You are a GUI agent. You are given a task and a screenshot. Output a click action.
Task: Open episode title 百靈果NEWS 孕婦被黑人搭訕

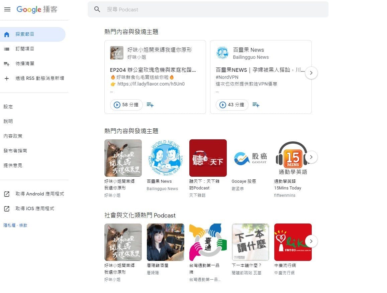pos(260,70)
